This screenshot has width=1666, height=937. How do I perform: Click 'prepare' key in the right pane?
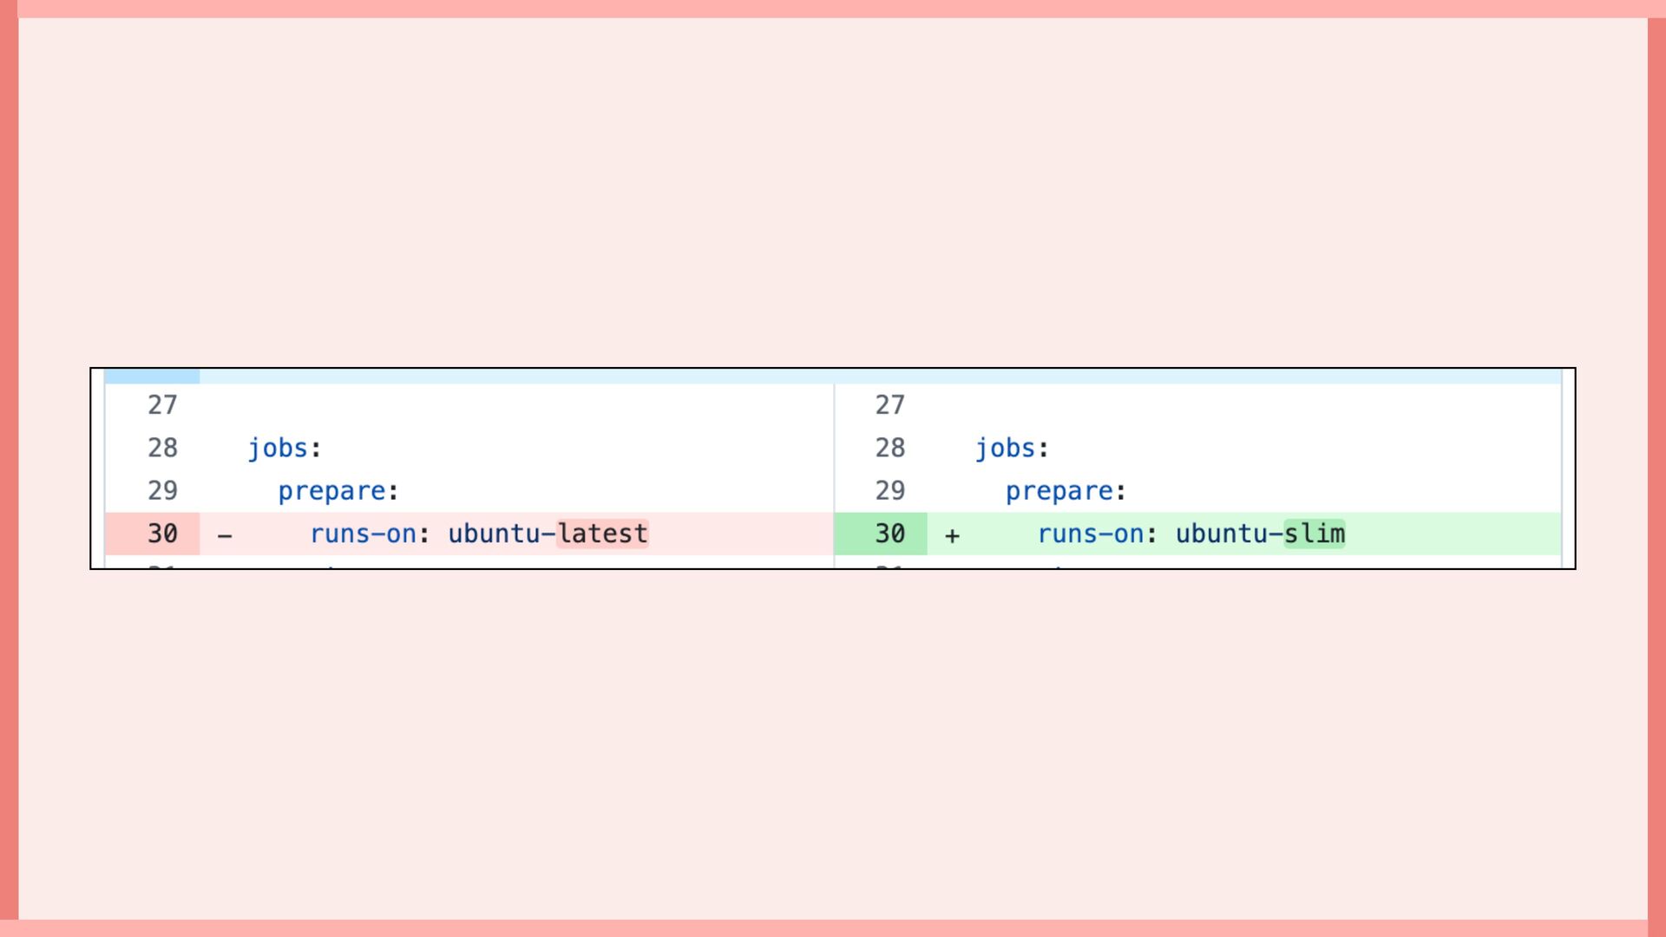pos(1059,492)
